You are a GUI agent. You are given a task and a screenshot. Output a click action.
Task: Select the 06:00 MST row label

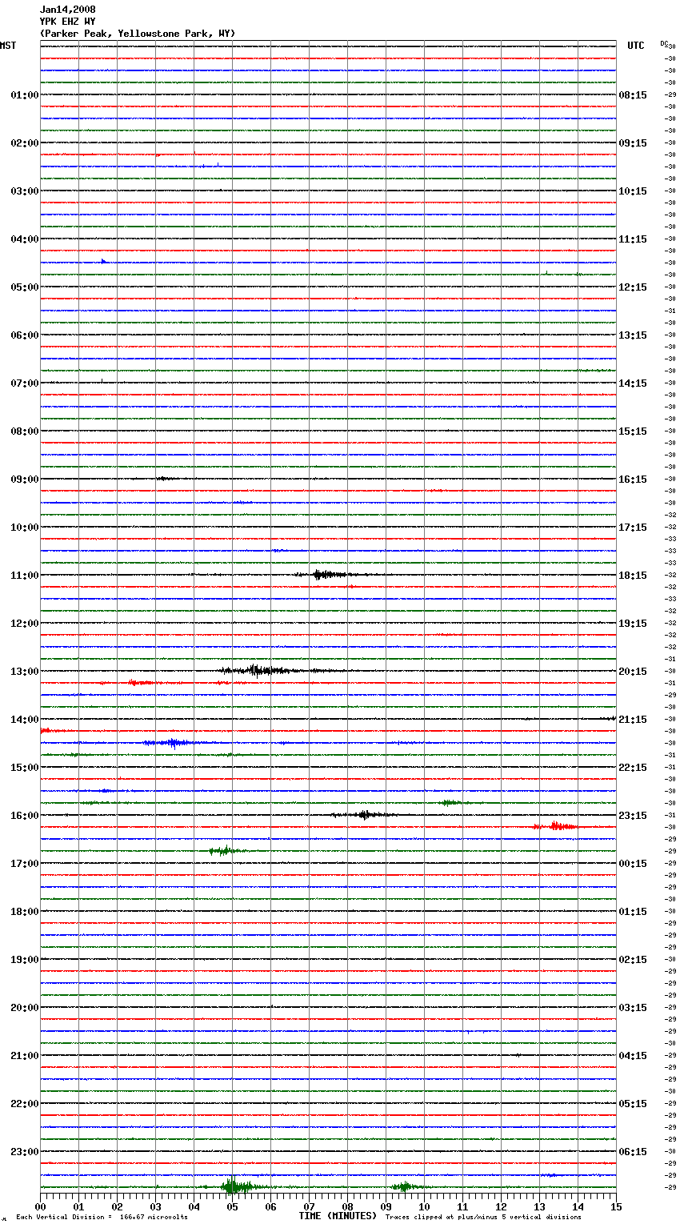tap(25, 335)
